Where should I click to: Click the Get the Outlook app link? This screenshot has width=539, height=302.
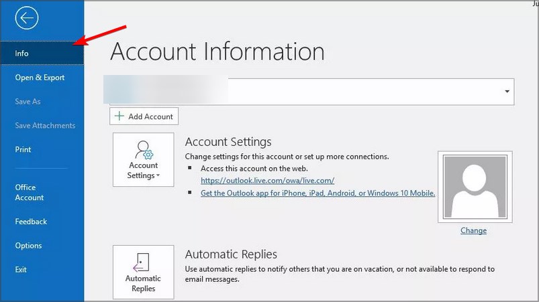[x=318, y=193]
